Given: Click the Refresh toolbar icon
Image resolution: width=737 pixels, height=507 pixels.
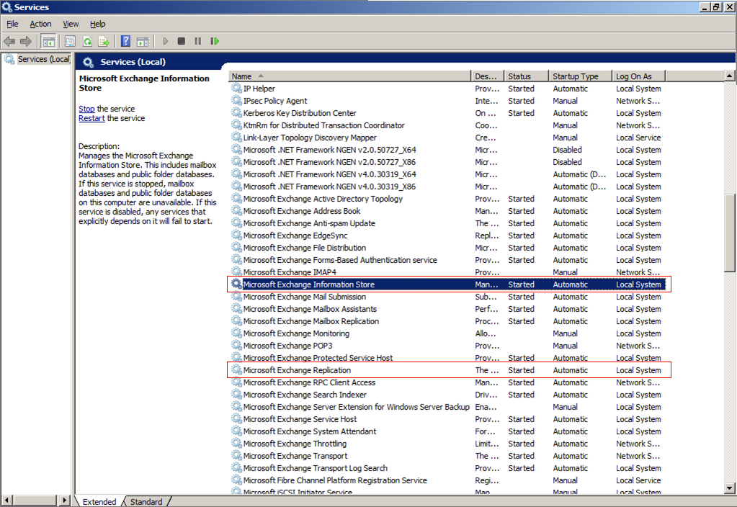Looking at the screenshot, I should (x=87, y=41).
